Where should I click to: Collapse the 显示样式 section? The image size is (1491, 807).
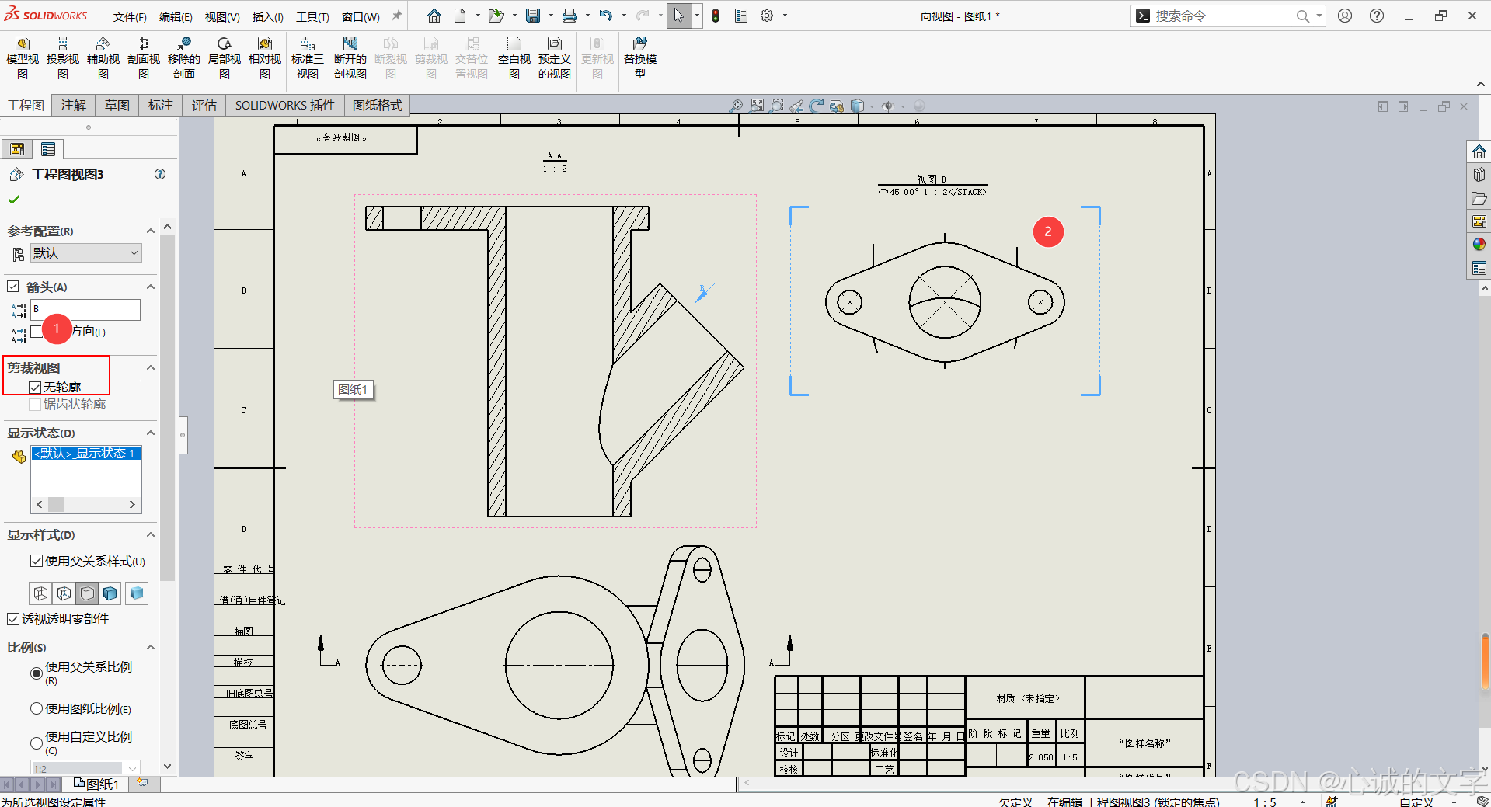click(151, 534)
